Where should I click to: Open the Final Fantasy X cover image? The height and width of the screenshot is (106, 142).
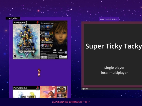coord(40,92)
